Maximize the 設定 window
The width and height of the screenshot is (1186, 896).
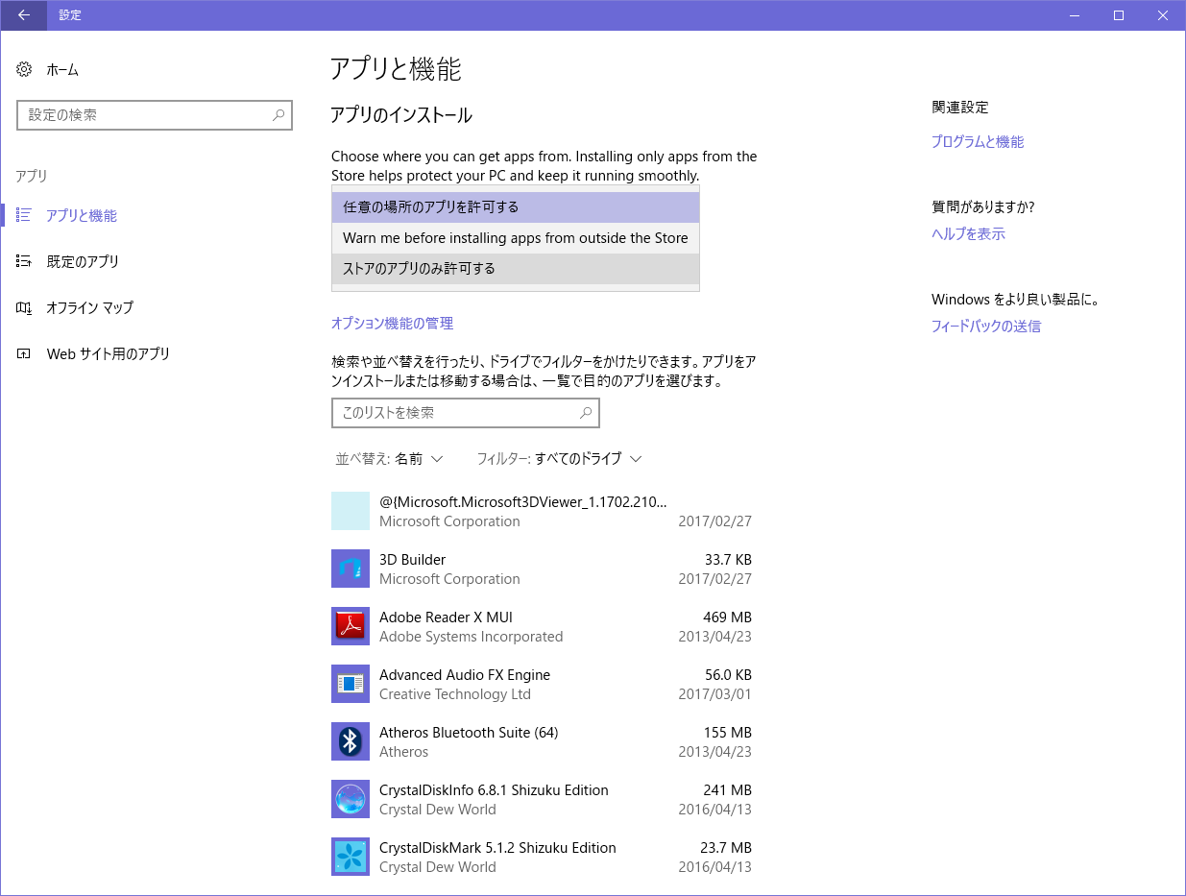click(1119, 15)
